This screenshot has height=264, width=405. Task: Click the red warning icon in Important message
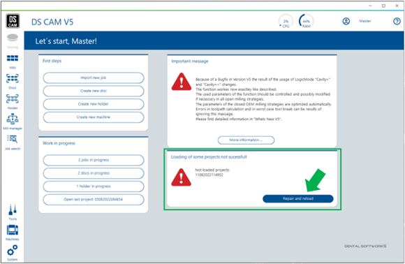[182, 82]
